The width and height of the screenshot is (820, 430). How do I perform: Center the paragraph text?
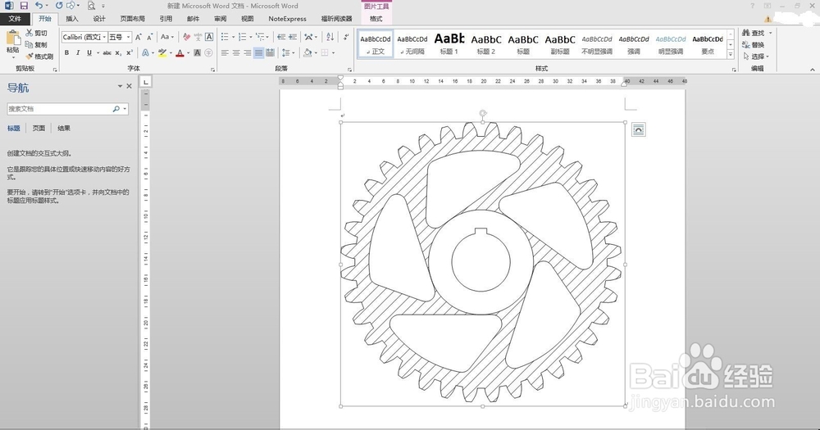(236, 52)
